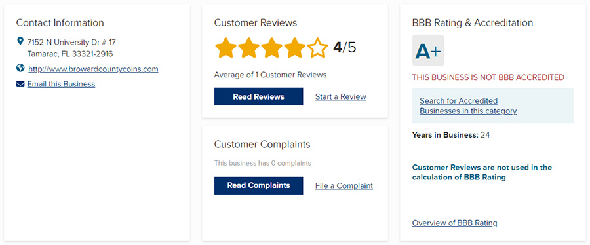Open the browardcountycoins.com website link
Viewport: 590px width, 245px height.
coord(93,69)
